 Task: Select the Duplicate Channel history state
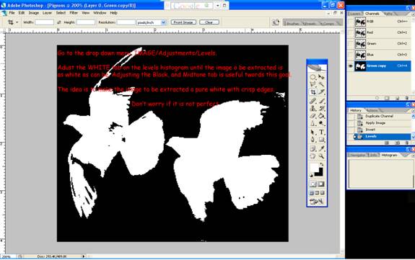coord(380,116)
